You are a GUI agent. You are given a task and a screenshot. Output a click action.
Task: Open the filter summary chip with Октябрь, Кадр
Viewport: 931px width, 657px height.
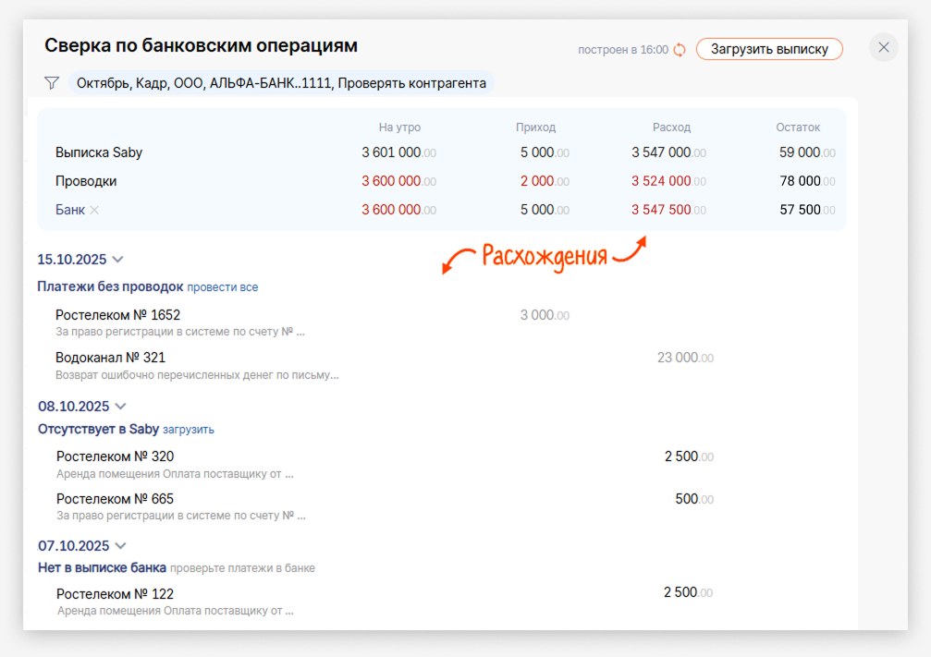pyautogui.click(x=281, y=83)
